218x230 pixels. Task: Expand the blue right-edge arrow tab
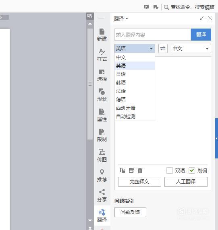tap(216, 138)
